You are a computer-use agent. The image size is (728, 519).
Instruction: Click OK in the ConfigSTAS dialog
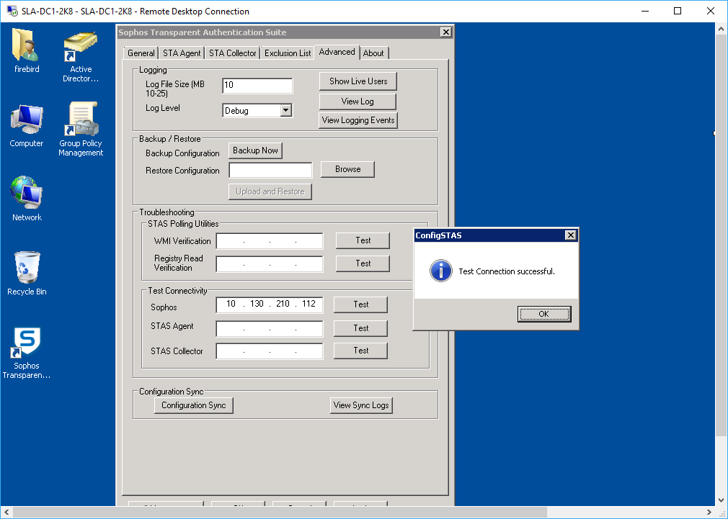point(544,314)
